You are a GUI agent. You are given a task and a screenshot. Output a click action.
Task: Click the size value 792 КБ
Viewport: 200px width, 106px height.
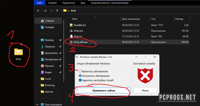(185, 31)
